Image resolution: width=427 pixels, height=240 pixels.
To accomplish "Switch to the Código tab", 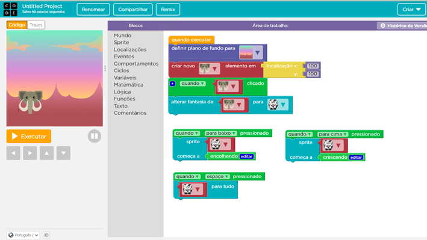I will click(x=17, y=25).
